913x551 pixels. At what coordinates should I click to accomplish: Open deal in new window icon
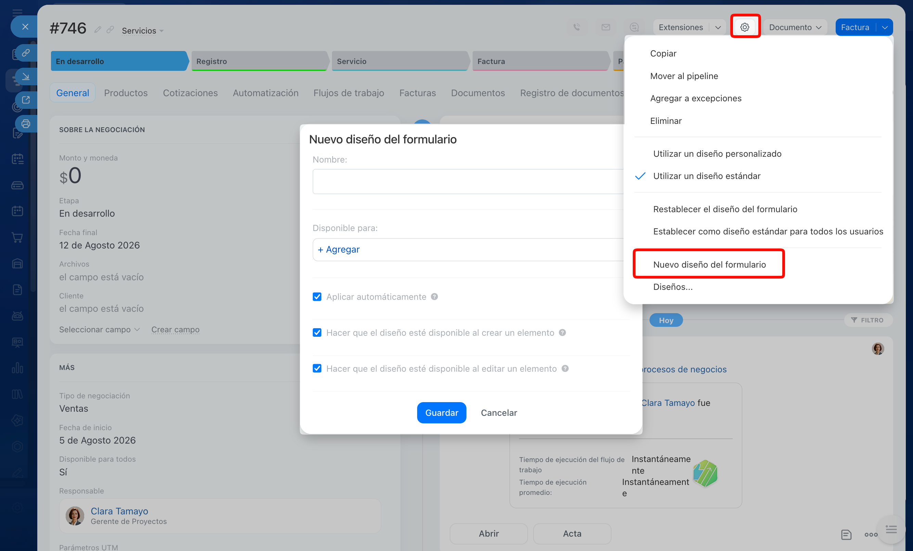26,100
